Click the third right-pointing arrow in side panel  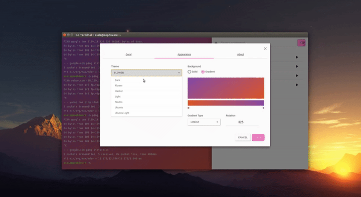pyautogui.click(x=297, y=75)
